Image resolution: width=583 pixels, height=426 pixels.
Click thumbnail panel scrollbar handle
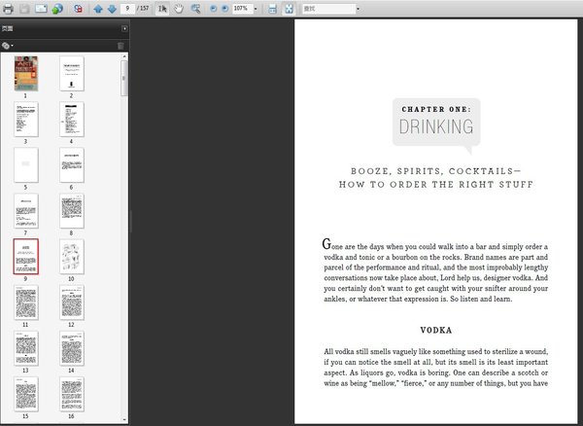pos(124,78)
